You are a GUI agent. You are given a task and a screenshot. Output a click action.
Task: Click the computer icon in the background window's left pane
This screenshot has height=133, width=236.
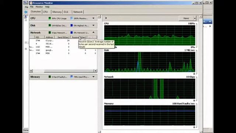point(26,17)
